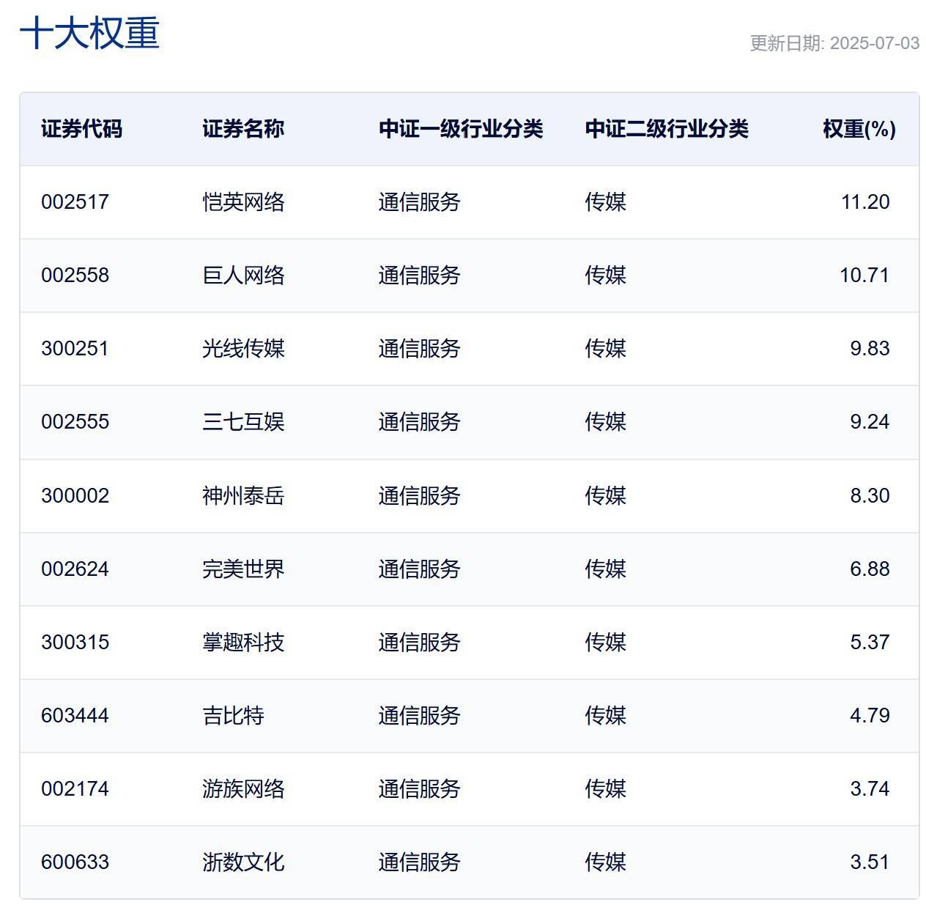The image size is (926, 910).
Task: Select security code 002174
Action: (x=75, y=789)
